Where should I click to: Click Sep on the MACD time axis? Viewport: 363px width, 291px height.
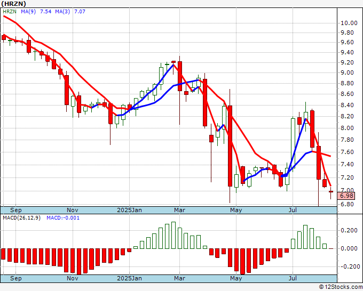tap(15, 278)
